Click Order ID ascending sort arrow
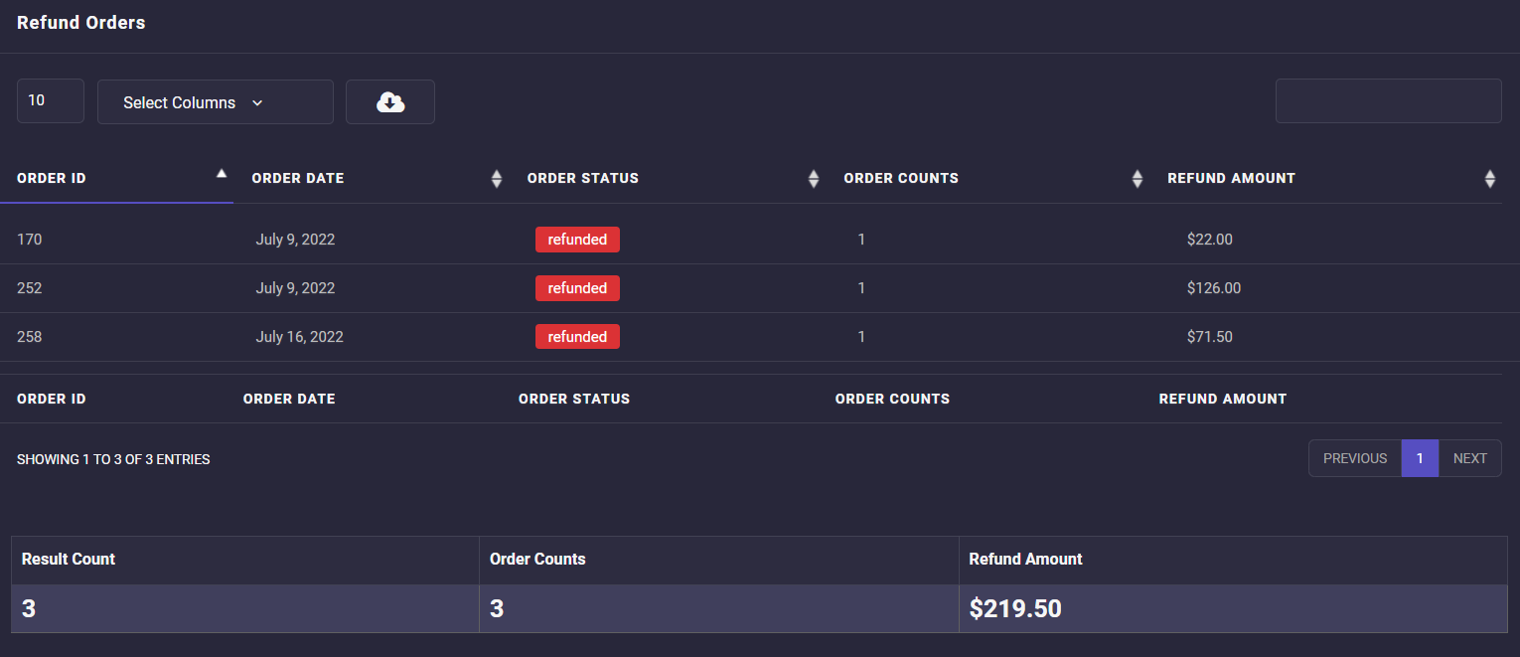This screenshot has width=1520, height=657. [x=222, y=174]
